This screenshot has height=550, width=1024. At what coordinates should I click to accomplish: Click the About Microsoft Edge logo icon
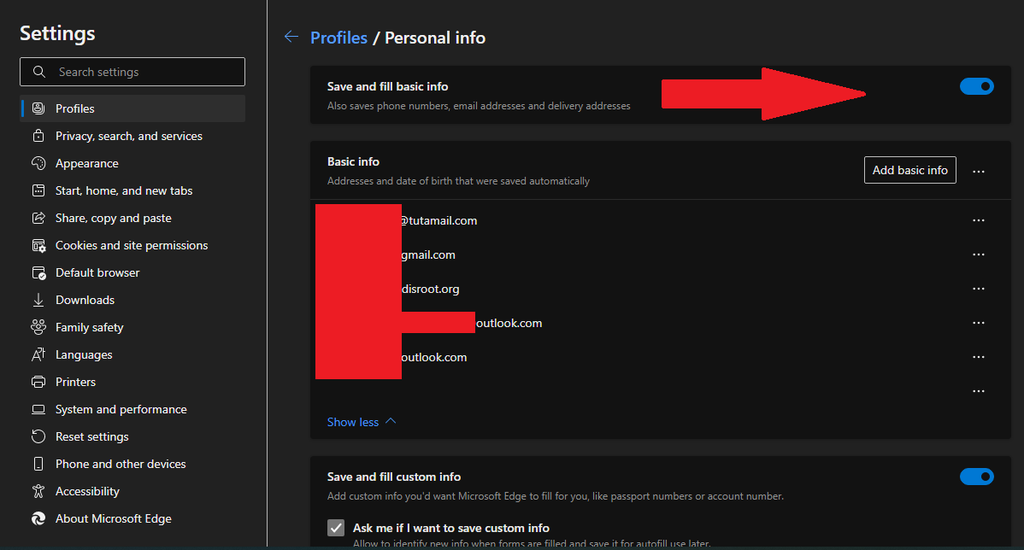tap(38, 518)
